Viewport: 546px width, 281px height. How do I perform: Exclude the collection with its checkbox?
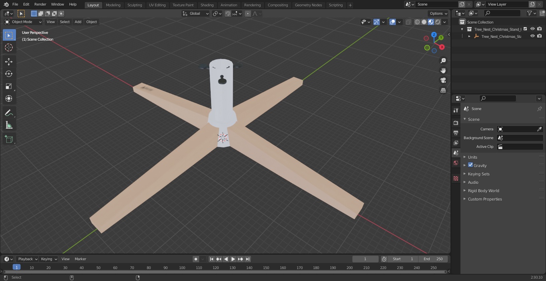525,29
